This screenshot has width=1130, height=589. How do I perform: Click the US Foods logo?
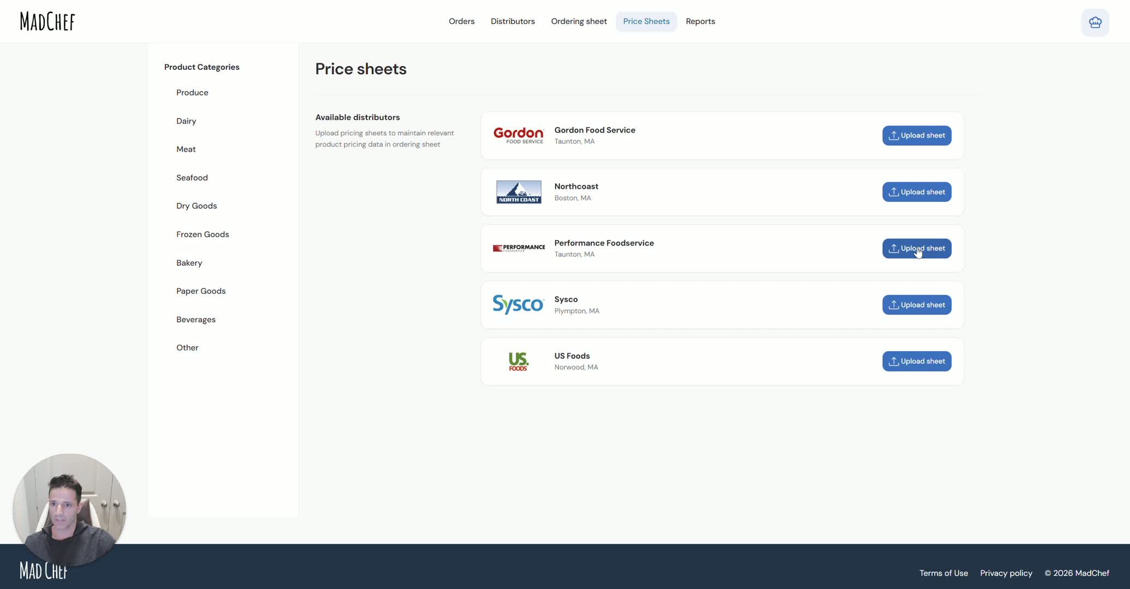(x=518, y=361)
